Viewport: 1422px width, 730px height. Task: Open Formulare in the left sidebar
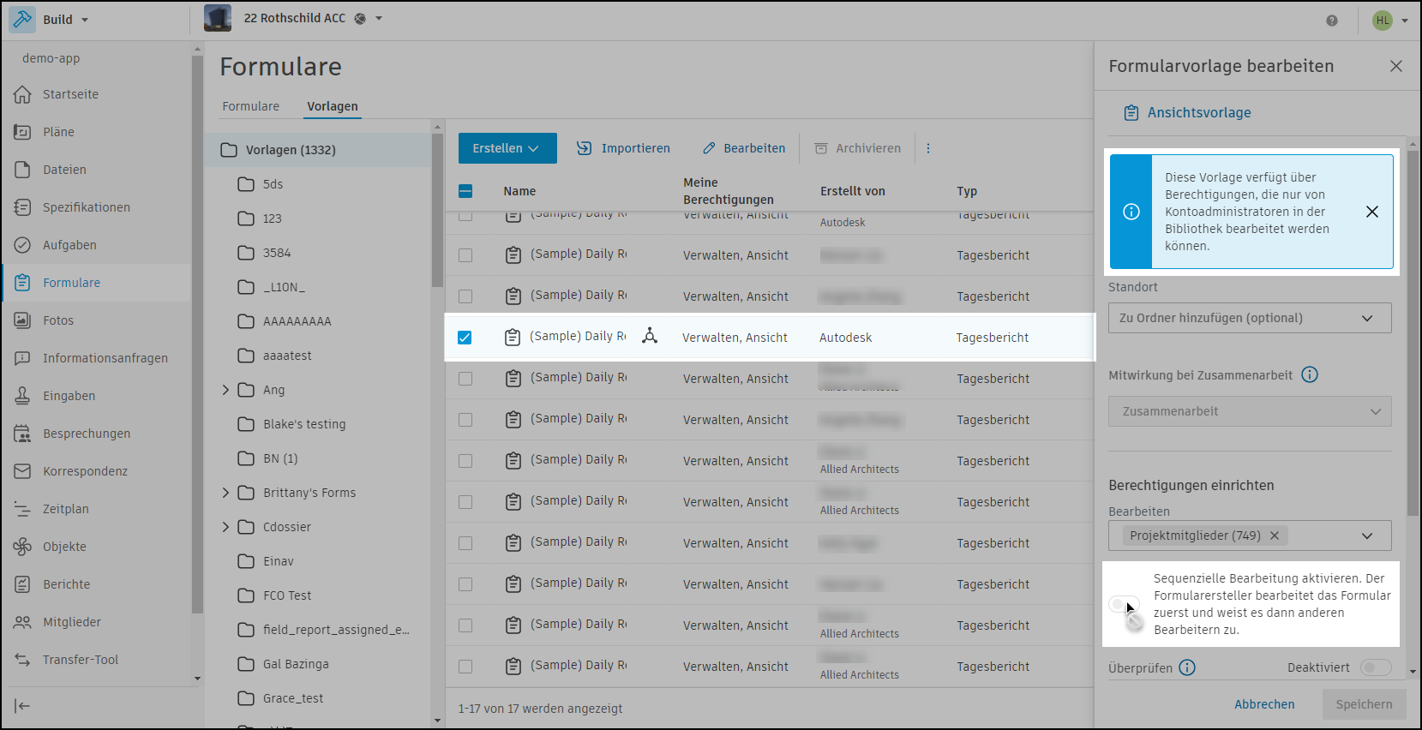point(96,283)
